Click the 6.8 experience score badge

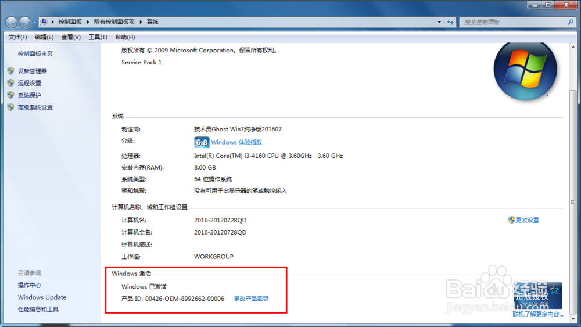202,142
